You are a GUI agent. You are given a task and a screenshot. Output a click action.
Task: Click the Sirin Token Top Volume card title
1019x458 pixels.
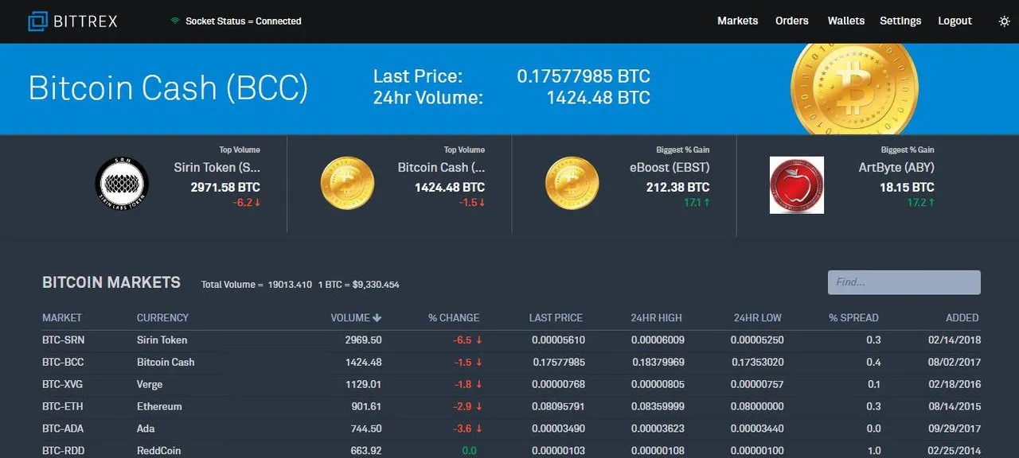click(217, 168)
